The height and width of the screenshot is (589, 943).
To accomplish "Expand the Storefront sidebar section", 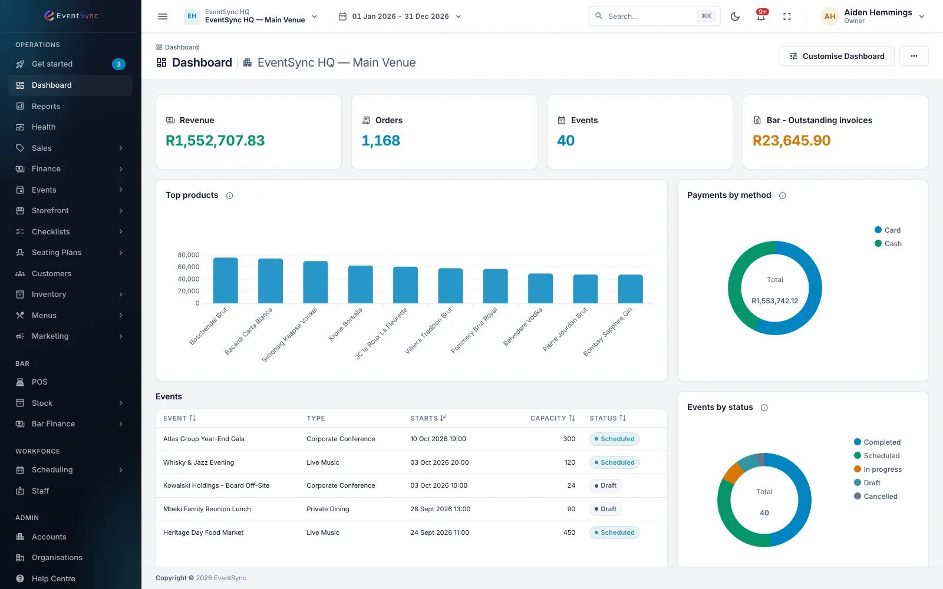I will [x=71, y=211].
